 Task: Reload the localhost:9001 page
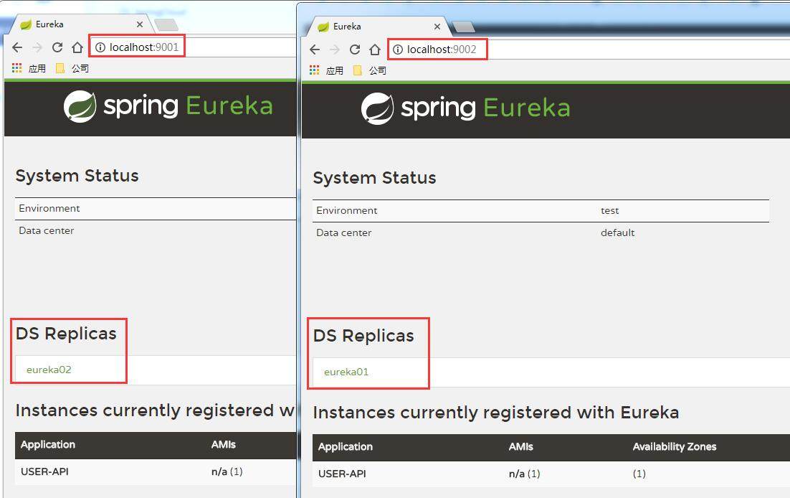(x=57, y=47)
